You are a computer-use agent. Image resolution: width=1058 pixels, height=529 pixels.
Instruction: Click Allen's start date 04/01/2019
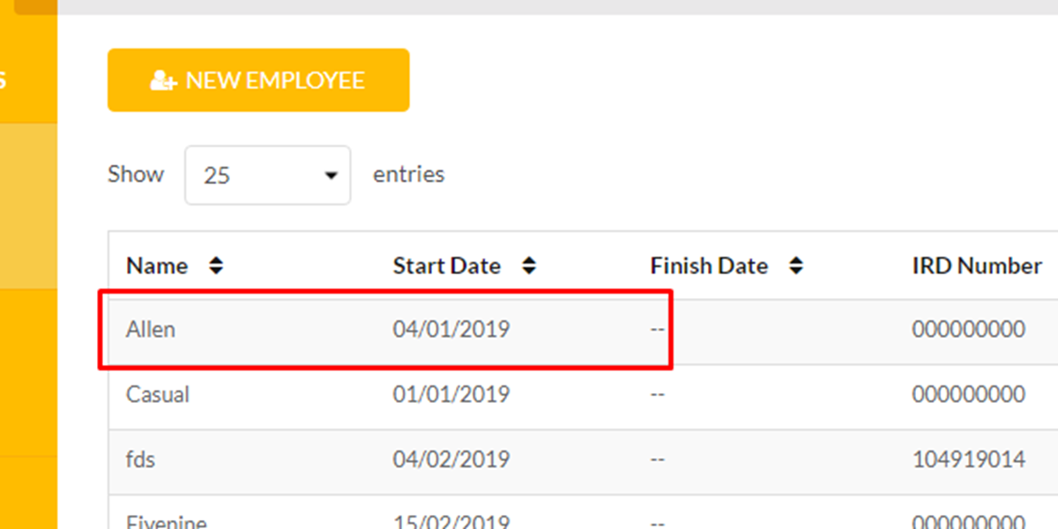(451, 330)
